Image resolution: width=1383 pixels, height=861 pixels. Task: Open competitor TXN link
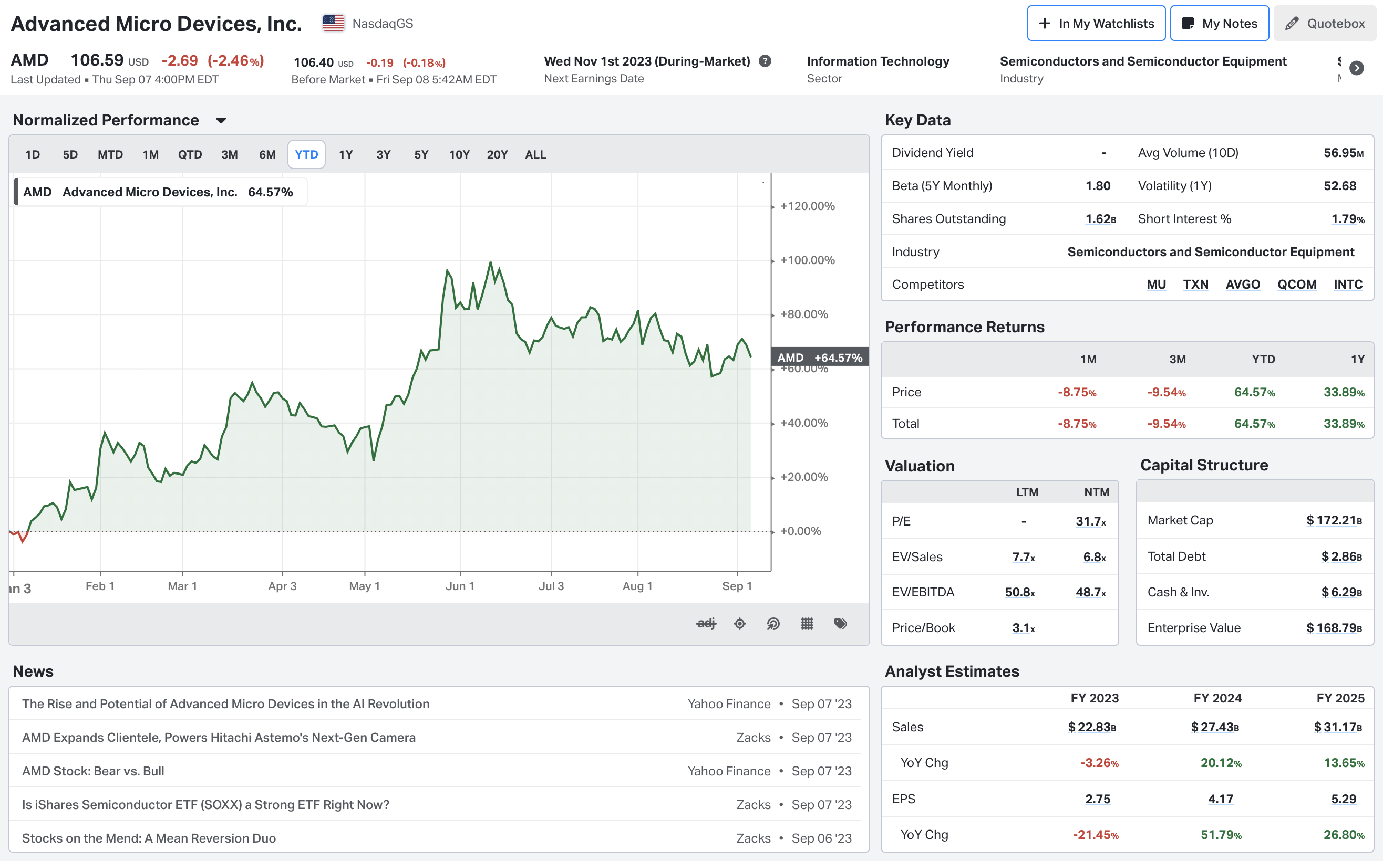1195,284
